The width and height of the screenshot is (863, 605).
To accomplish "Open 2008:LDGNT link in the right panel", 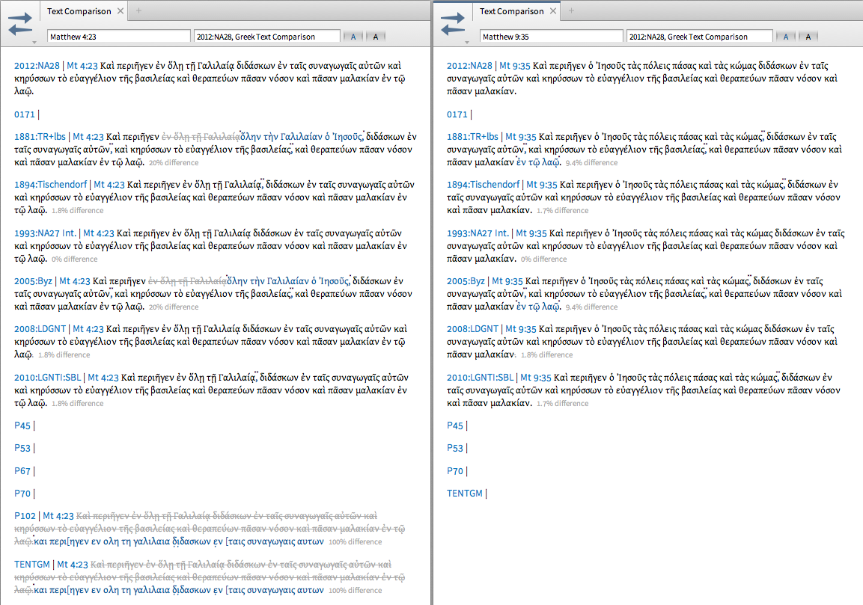I will click(473, 329).
